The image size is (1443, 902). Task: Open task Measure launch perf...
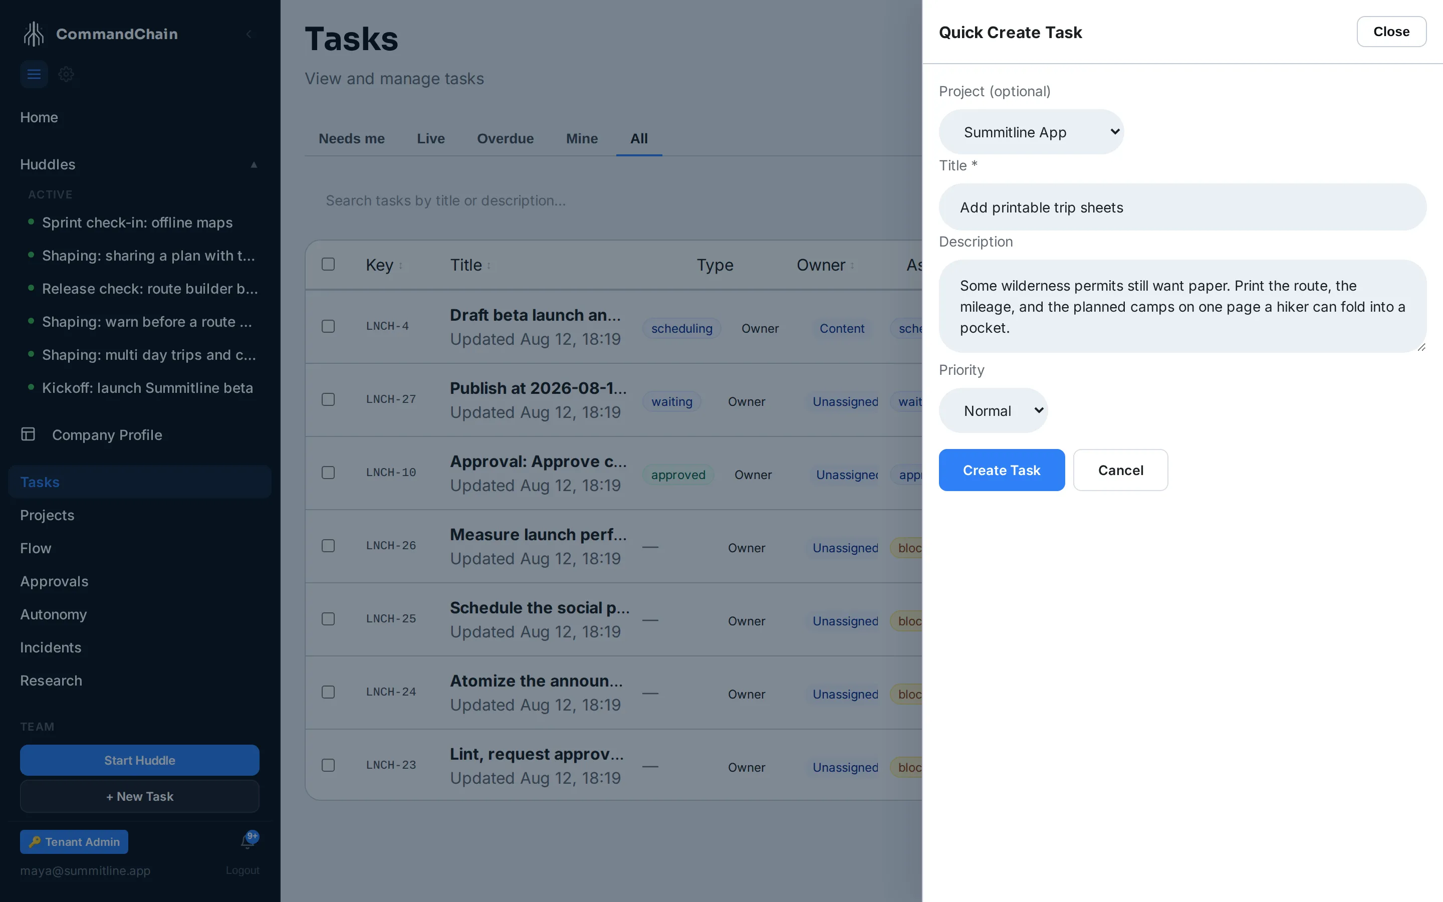(538, 535)
